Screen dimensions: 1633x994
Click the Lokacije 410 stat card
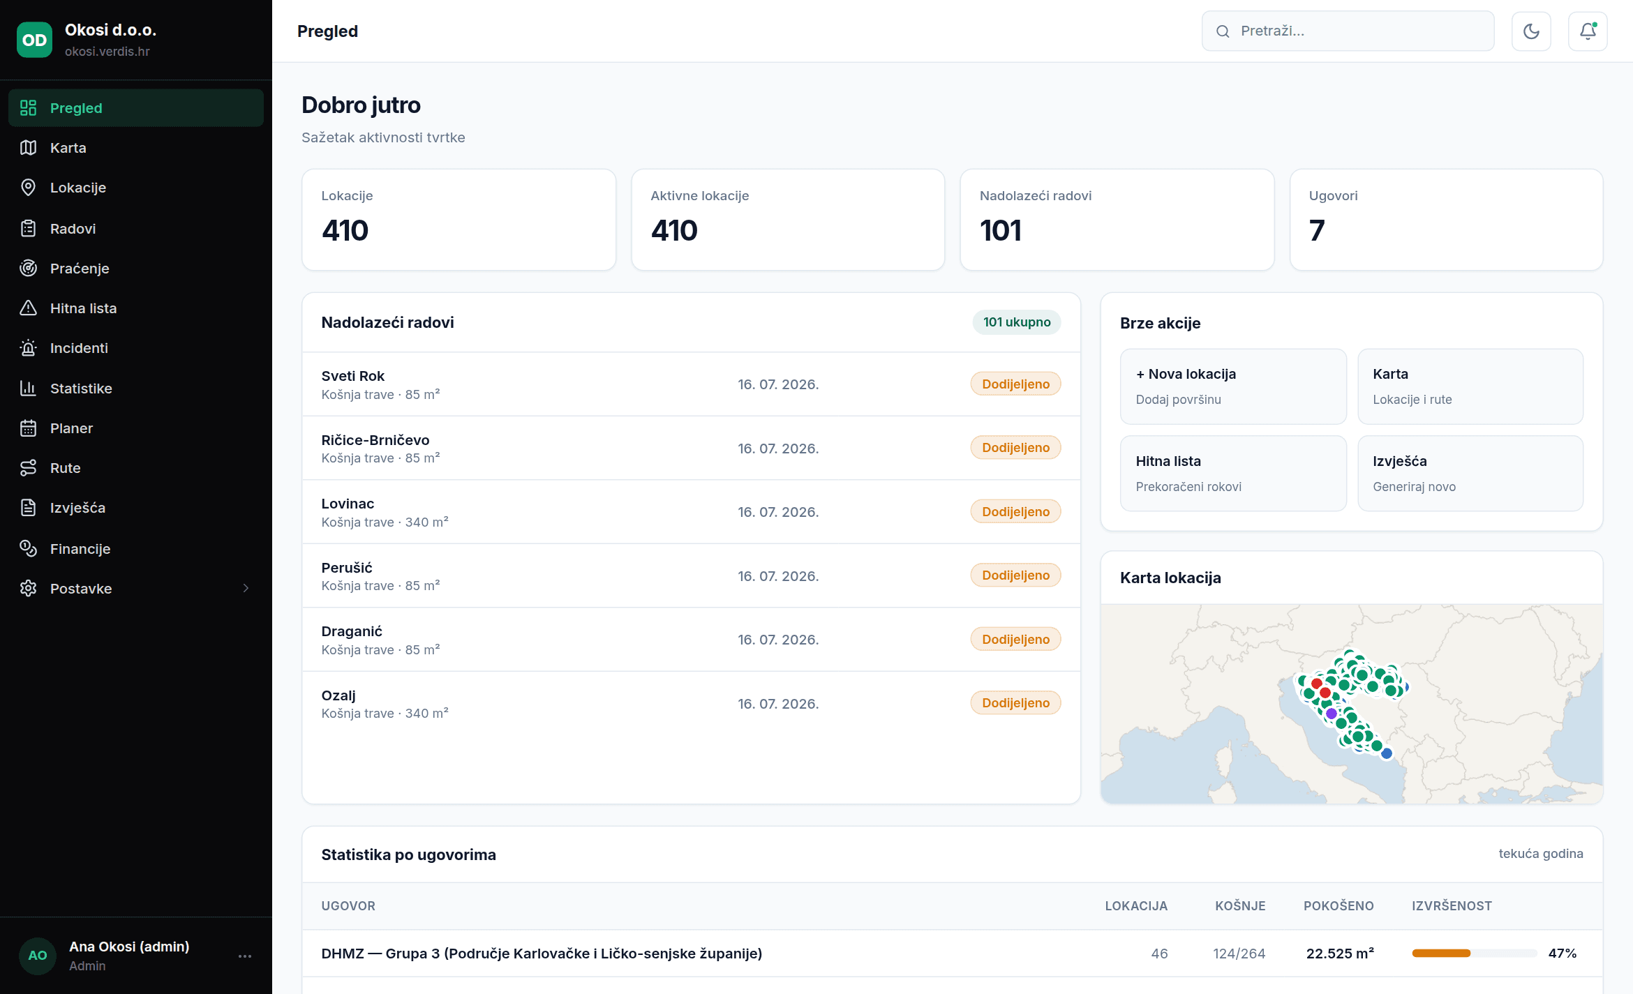[x=458, y=220]
